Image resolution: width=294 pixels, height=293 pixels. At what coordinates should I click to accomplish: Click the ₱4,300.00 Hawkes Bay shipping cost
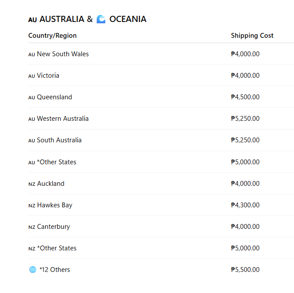click(245, 205)
